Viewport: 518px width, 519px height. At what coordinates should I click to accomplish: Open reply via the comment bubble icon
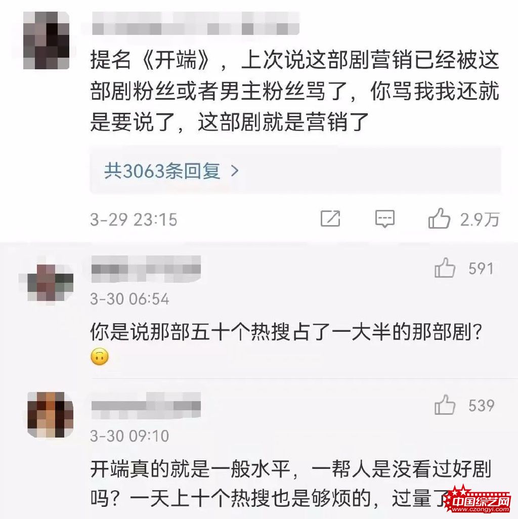[384, 219]
